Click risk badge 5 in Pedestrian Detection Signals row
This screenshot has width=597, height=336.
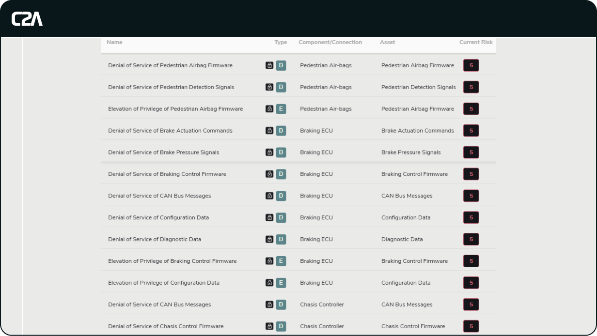point(471,87)
